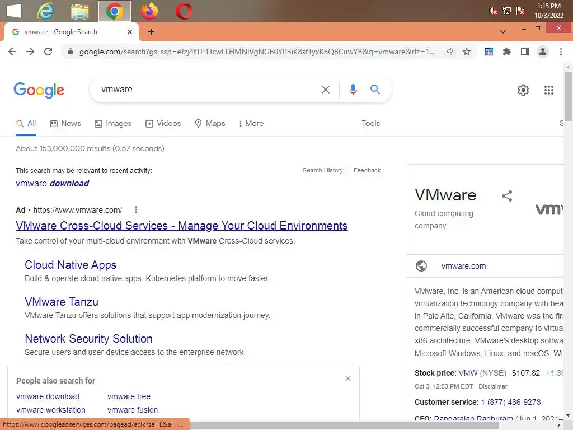Click the globe icon beside vmware.com
Screen dimensions: 573x430
pos(421,266)
